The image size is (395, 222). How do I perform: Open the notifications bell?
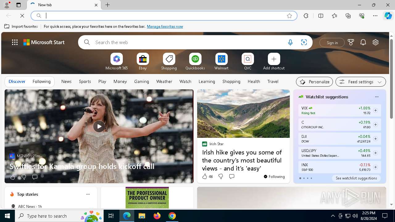pos(363,42)
